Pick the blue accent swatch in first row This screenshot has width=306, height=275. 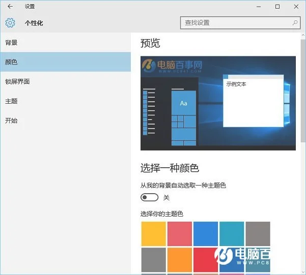pos(206,234)
